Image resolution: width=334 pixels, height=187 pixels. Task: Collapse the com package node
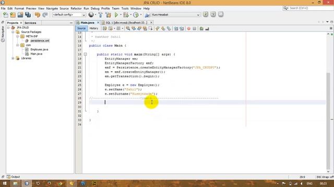[x=18, y=45]
